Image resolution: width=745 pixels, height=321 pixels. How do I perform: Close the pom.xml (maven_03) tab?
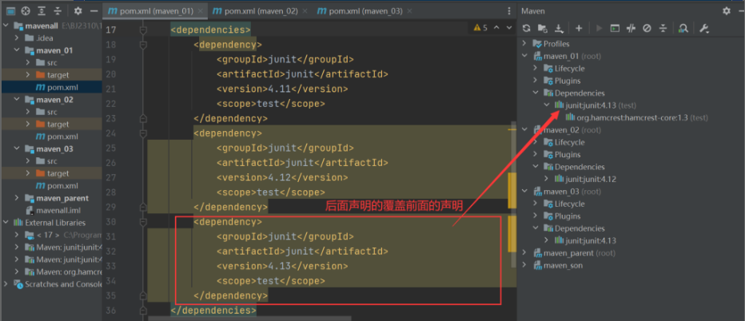[x=409, y=11]
